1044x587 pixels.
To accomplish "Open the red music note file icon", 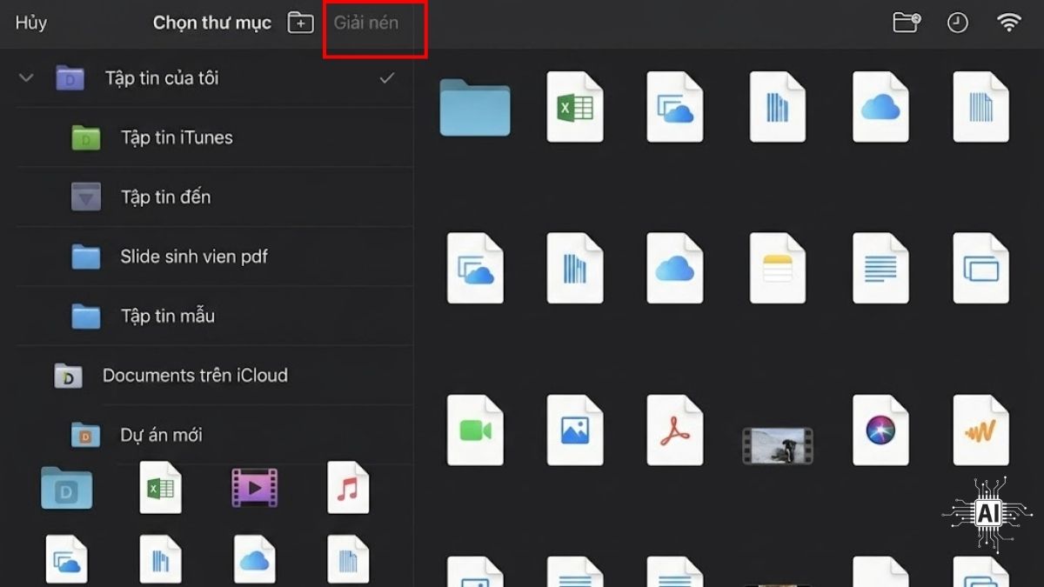I will point(348,487).
